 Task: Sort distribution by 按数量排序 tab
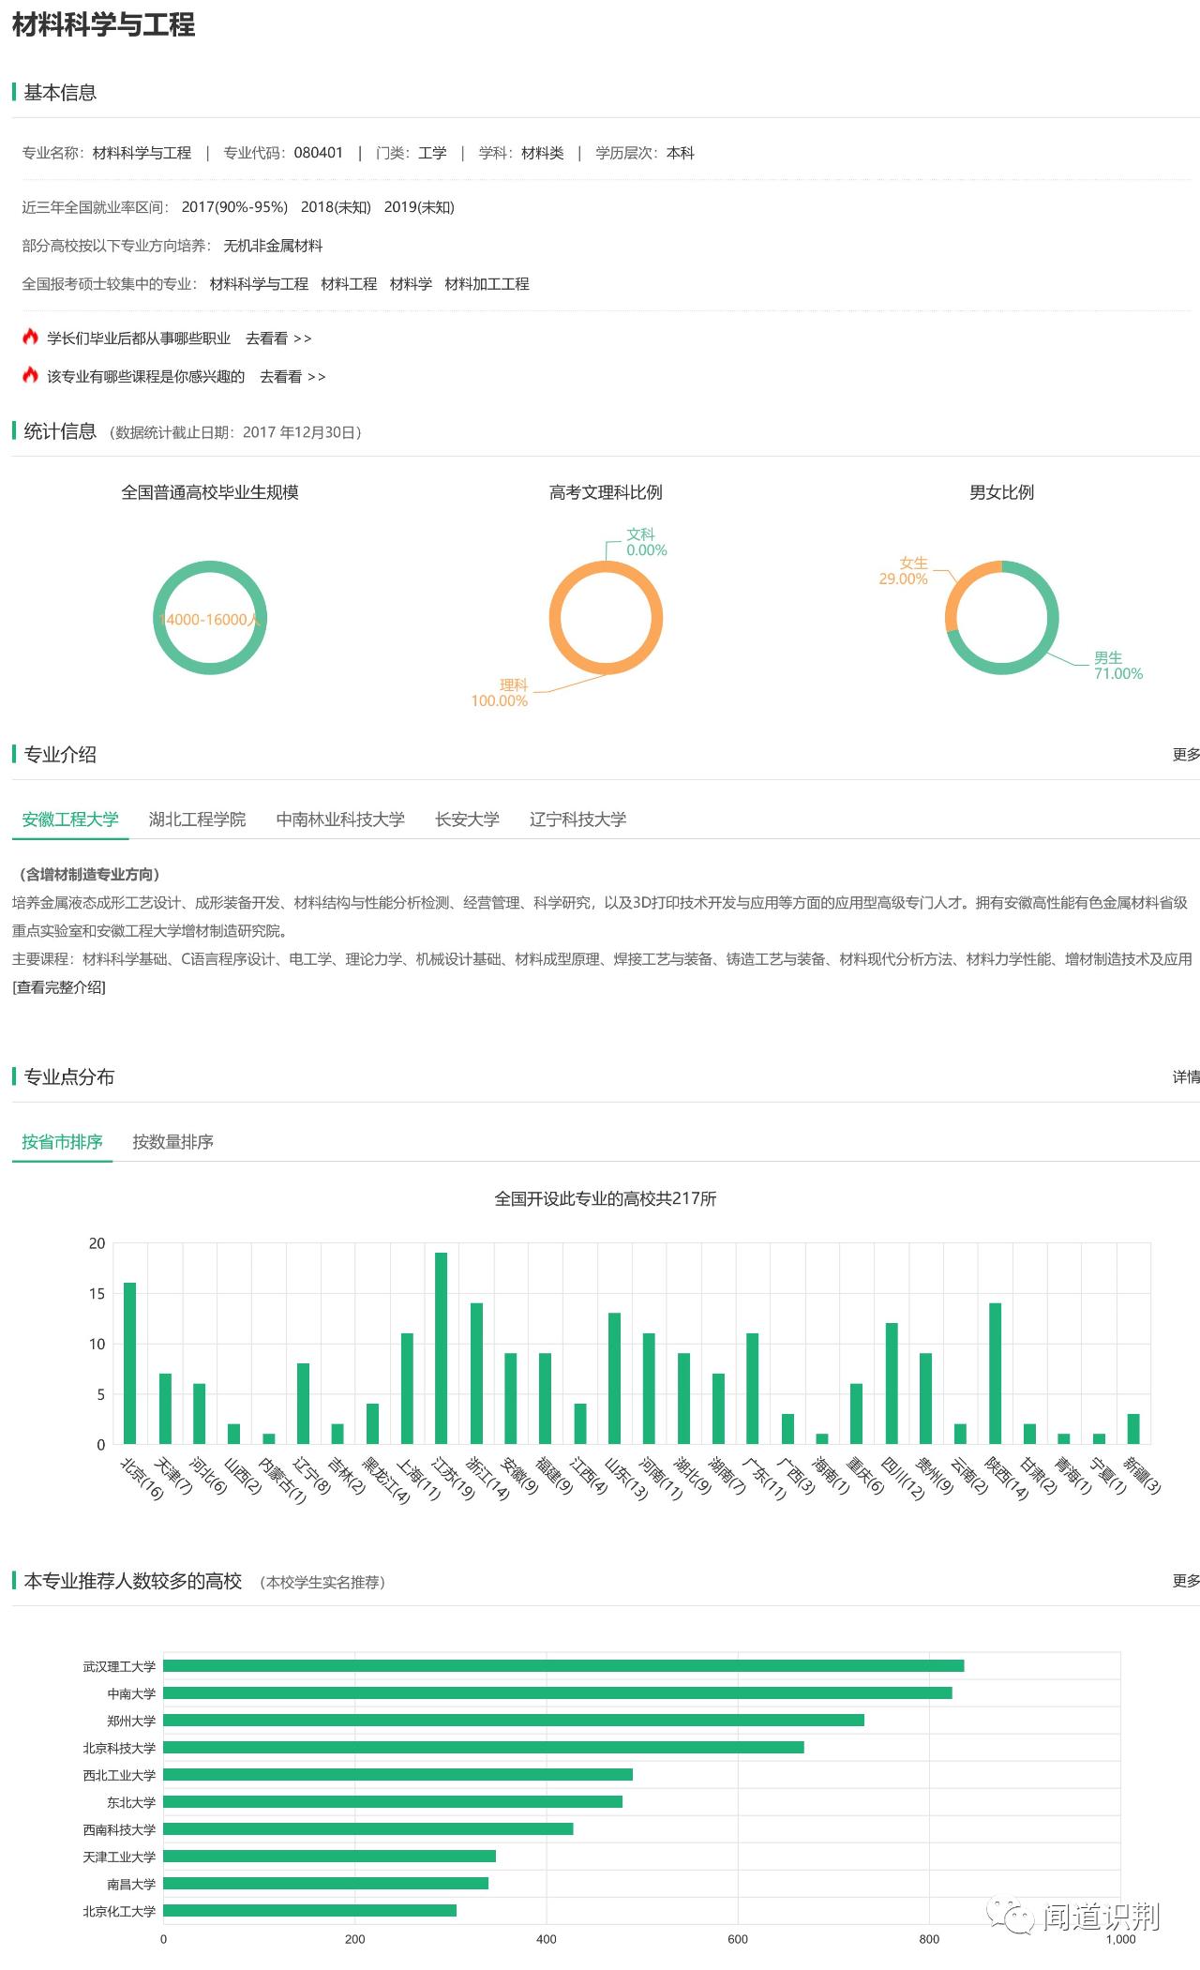pos(172,1141)
